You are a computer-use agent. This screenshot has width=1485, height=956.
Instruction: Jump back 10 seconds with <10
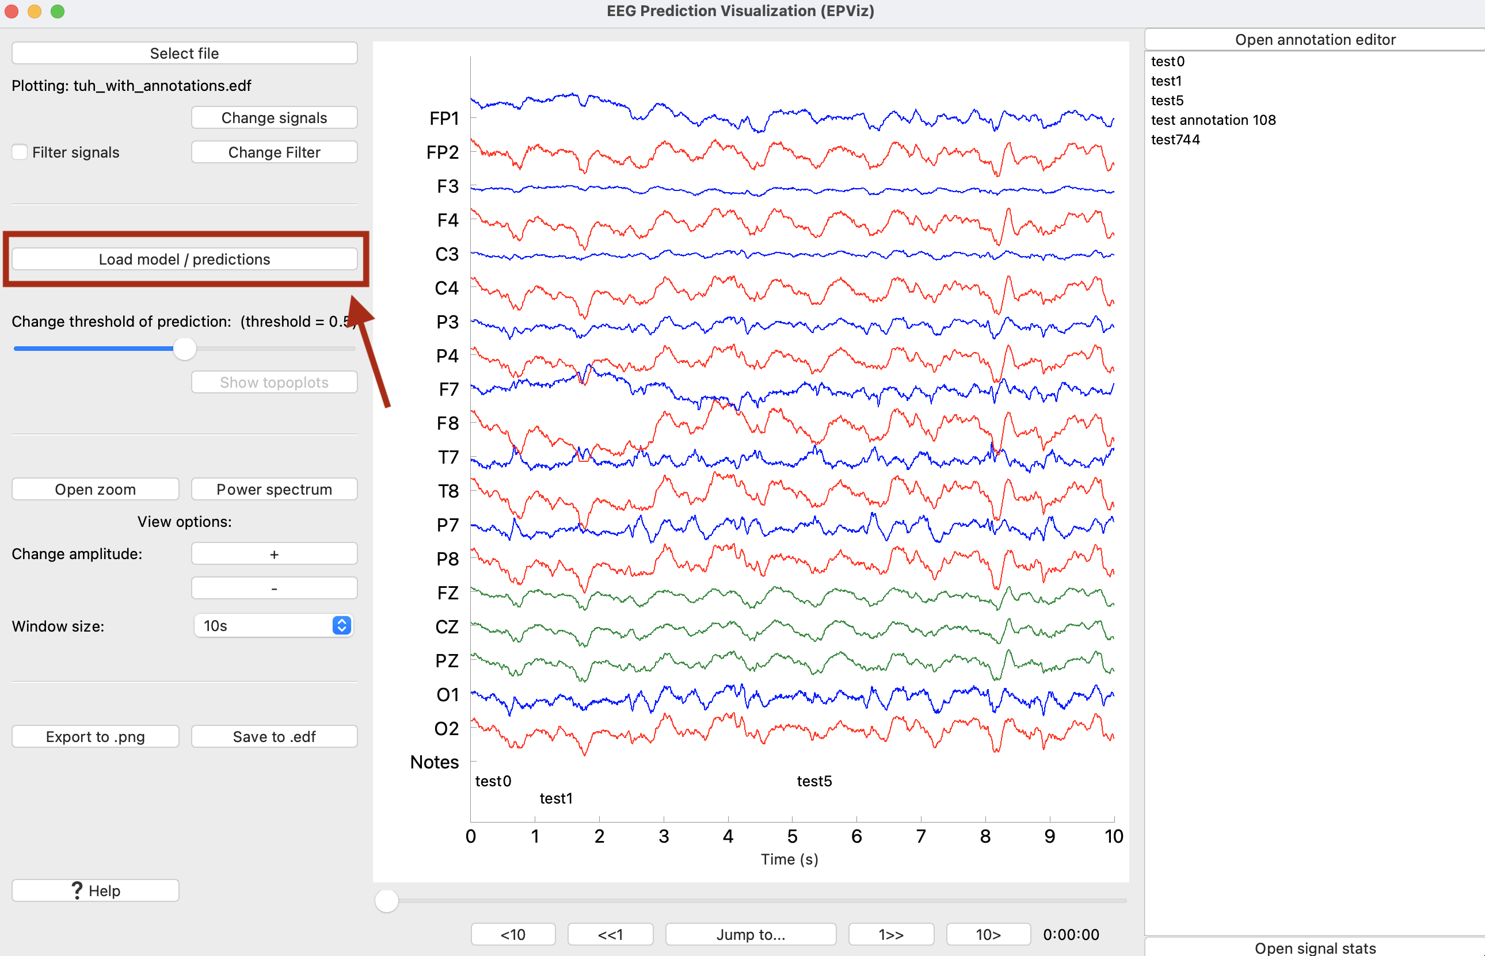513,934
